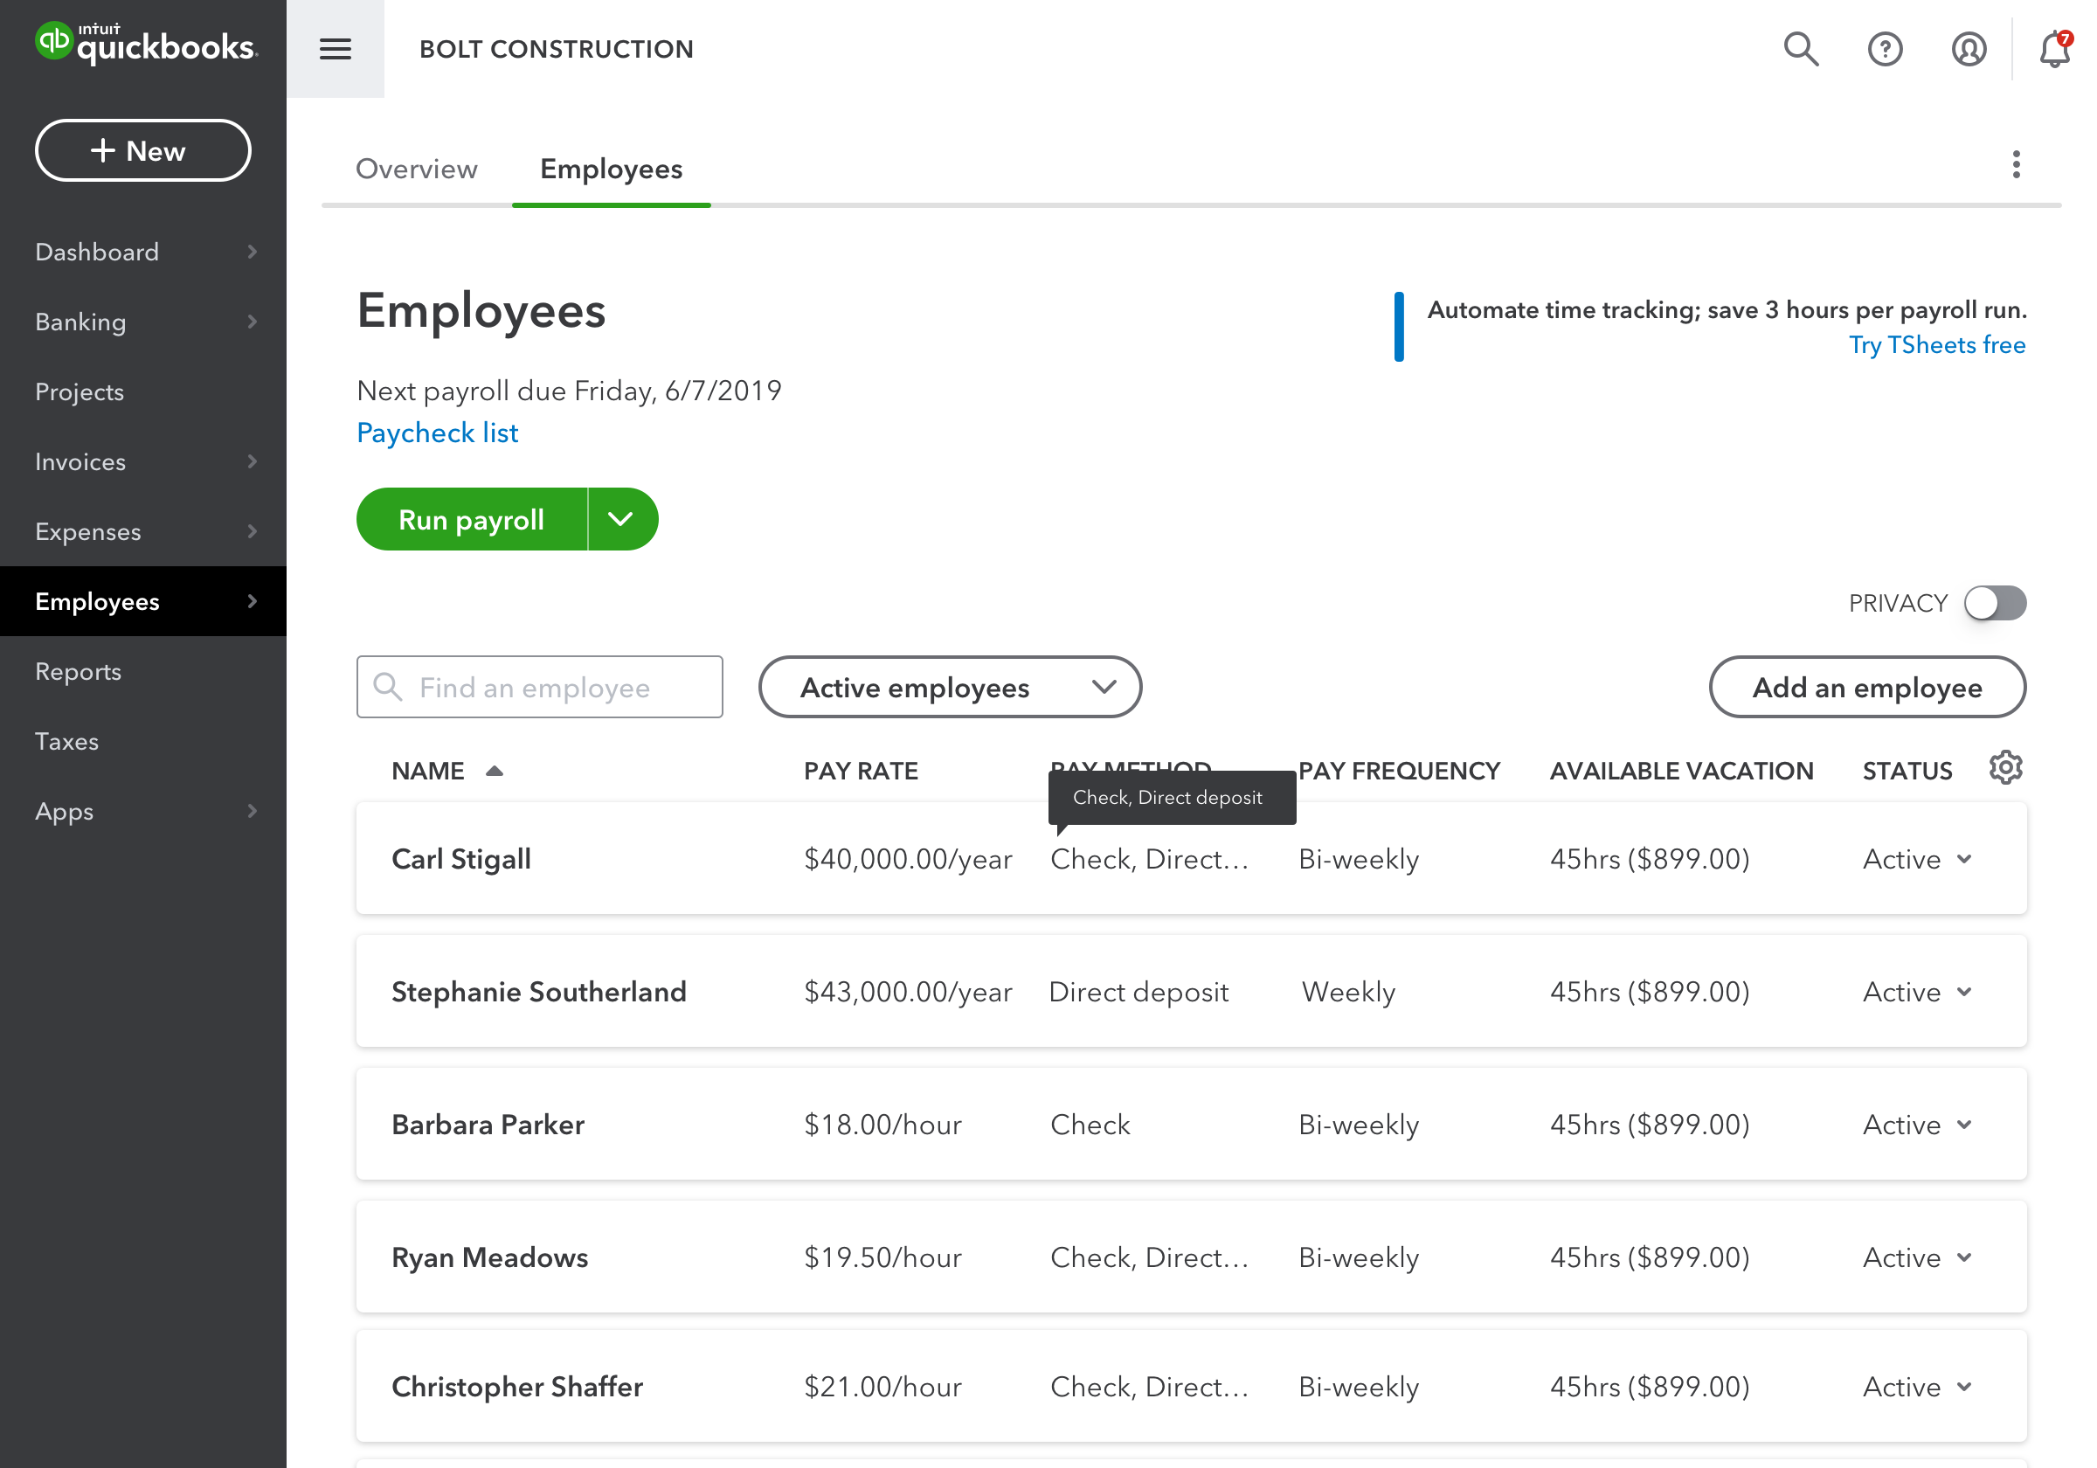The height and width of the screenshot is (1468, 2097).
Task: Open the Active employees filter dropdown
Action: coord(950,687)
